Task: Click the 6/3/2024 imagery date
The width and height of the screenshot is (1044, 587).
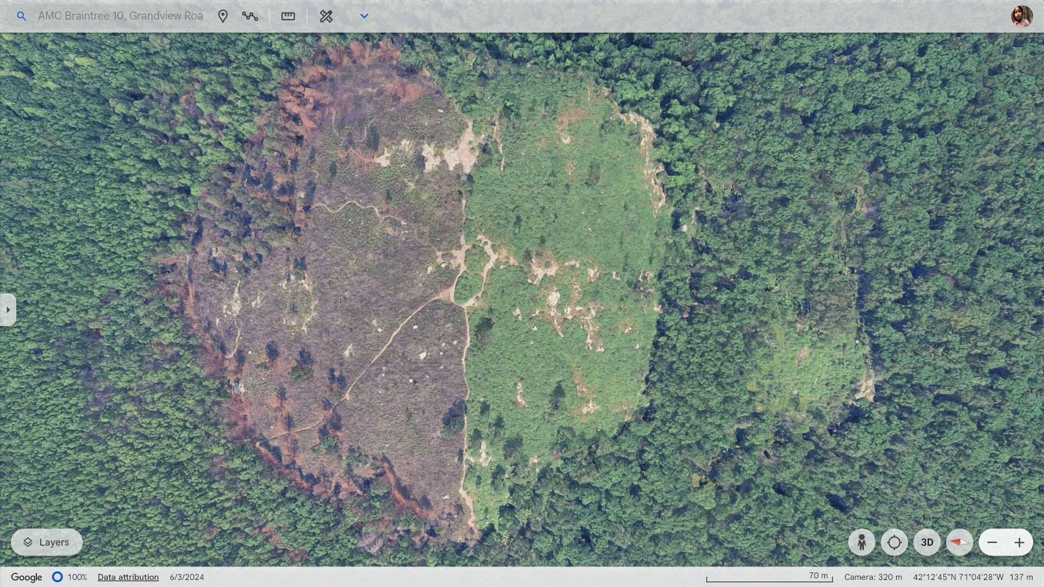Action: 187,577
